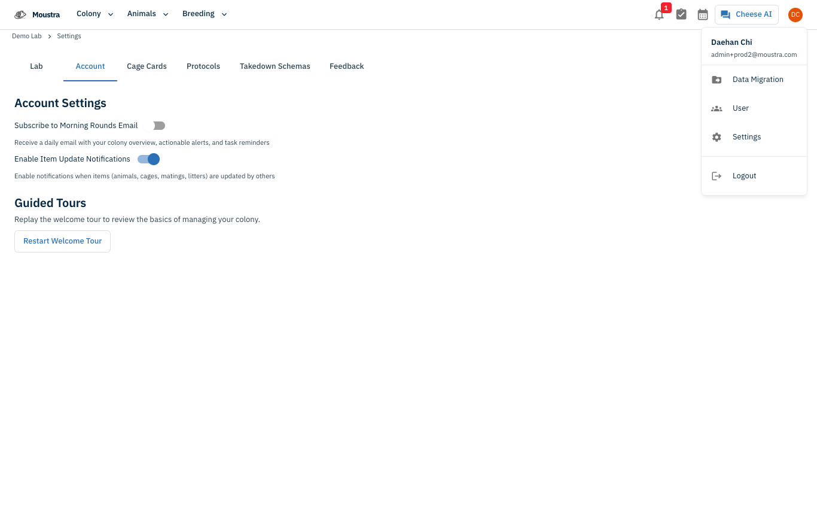Follow the Demo Lab breadcrumb link
Screen dimensions: 817x511
coord(27,36)
